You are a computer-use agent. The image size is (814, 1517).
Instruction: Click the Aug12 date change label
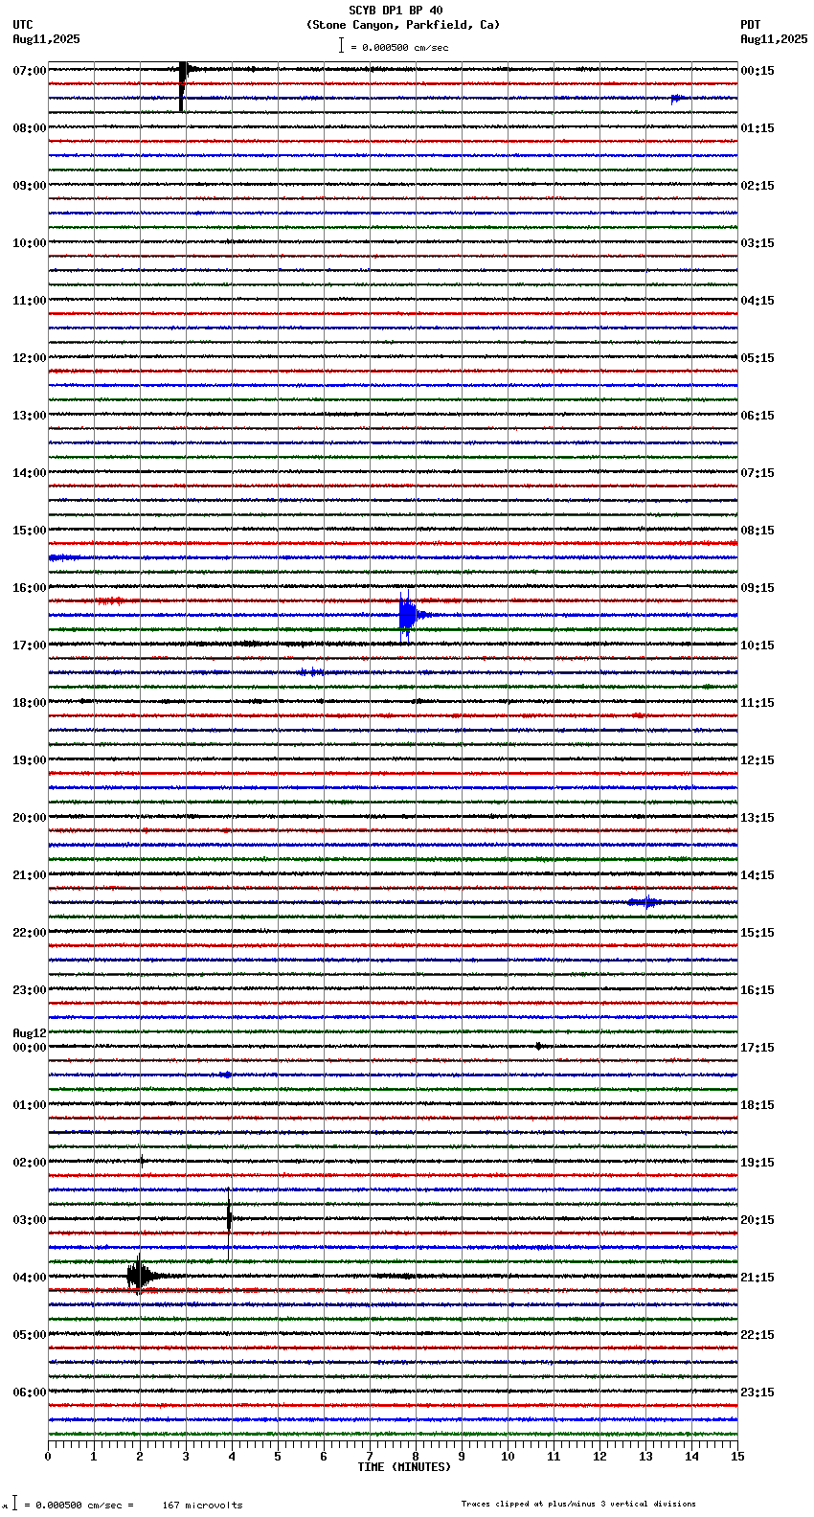pos(30,1033)
